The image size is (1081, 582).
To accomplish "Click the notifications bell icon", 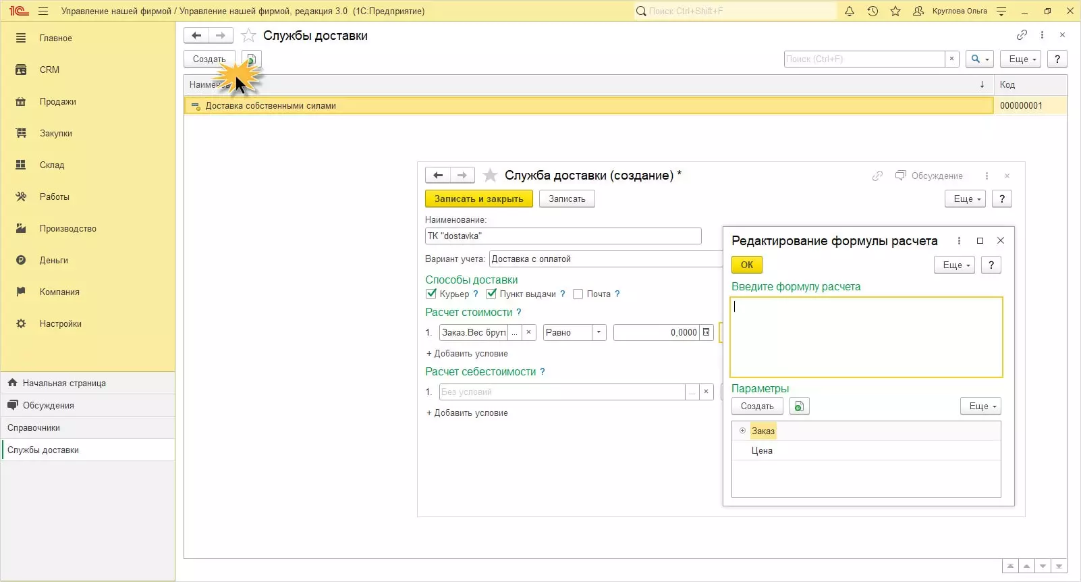I will coord(850,11).
